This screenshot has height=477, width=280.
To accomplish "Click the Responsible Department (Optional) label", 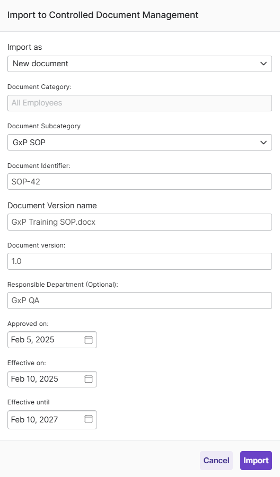I will pos(63,285).
